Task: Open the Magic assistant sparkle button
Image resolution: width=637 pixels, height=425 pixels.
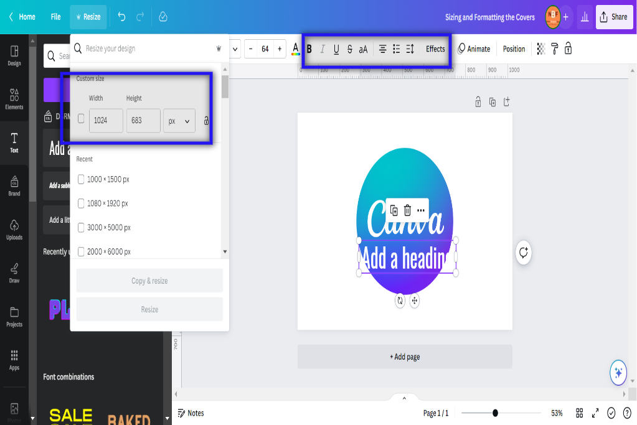Action: tap(618, 372)
